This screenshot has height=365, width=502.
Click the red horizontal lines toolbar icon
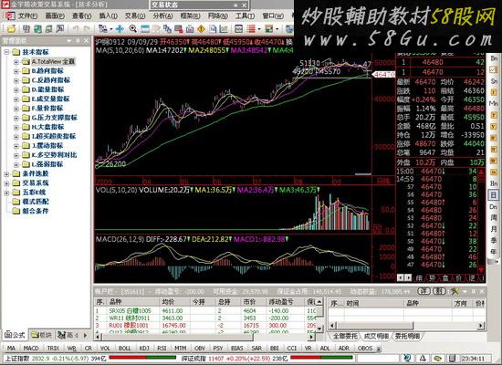pyautogui.click(x=251, y=29)
